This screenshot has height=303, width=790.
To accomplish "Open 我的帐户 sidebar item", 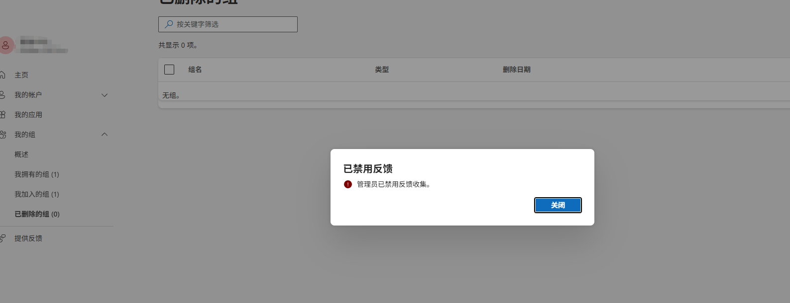I will pos(28,95).
